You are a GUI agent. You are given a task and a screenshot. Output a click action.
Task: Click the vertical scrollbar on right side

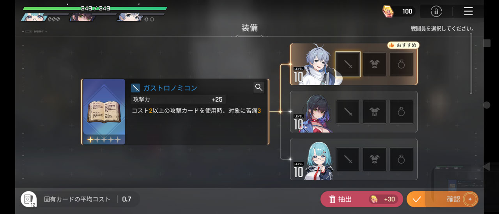tap(471, 64)
